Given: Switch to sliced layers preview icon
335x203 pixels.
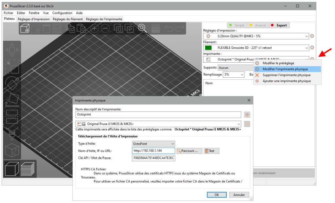Looking at the screenshot, I should [28, 169].
